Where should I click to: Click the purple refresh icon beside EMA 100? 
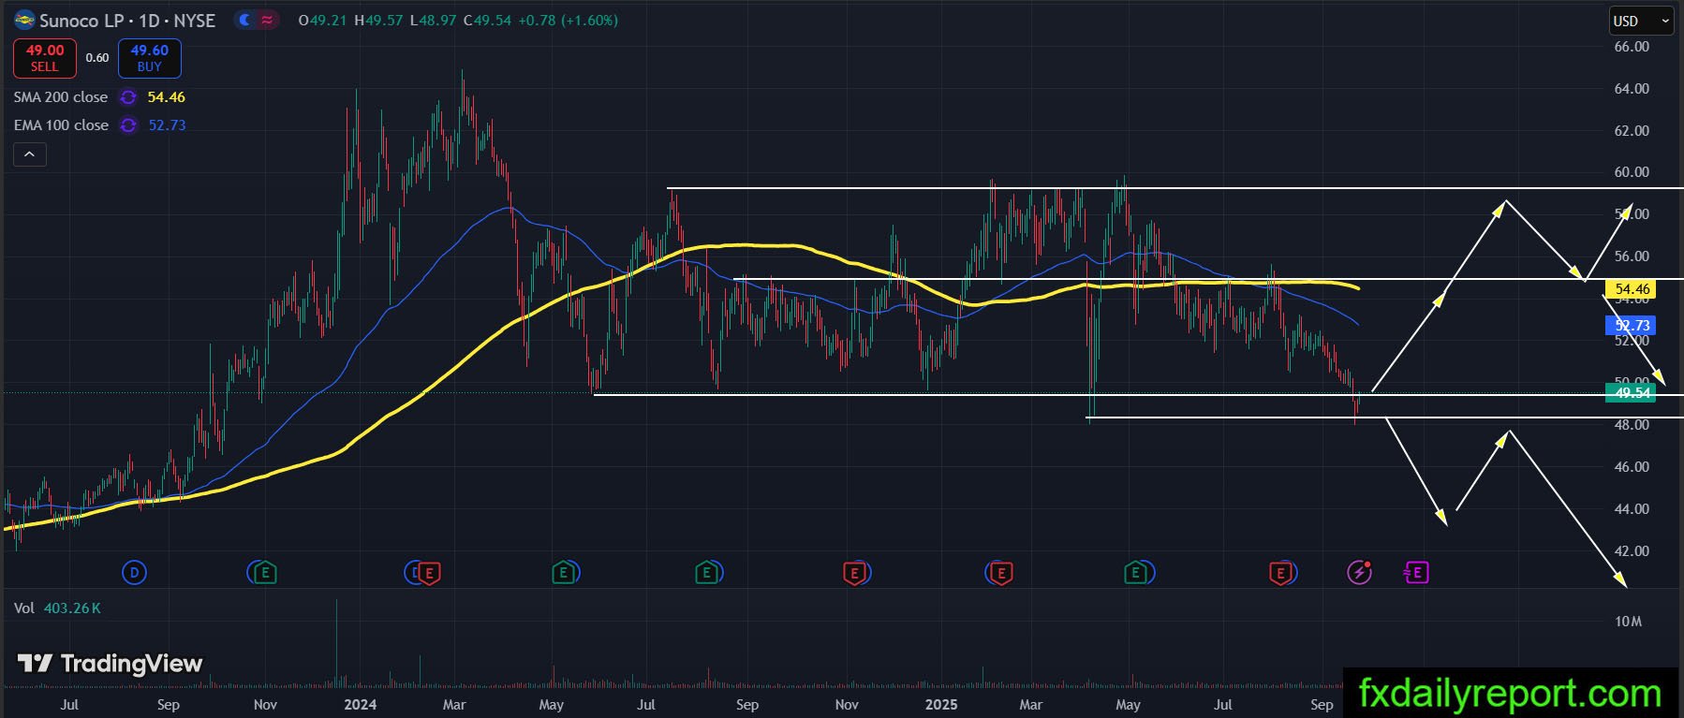tap(128, 125)
